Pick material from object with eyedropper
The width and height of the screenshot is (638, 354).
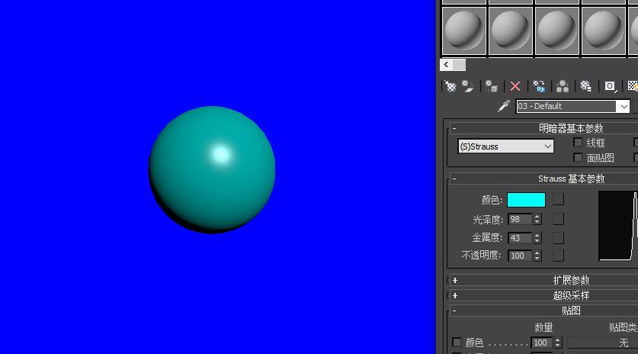pyautogui.click(x=504, y=106)
